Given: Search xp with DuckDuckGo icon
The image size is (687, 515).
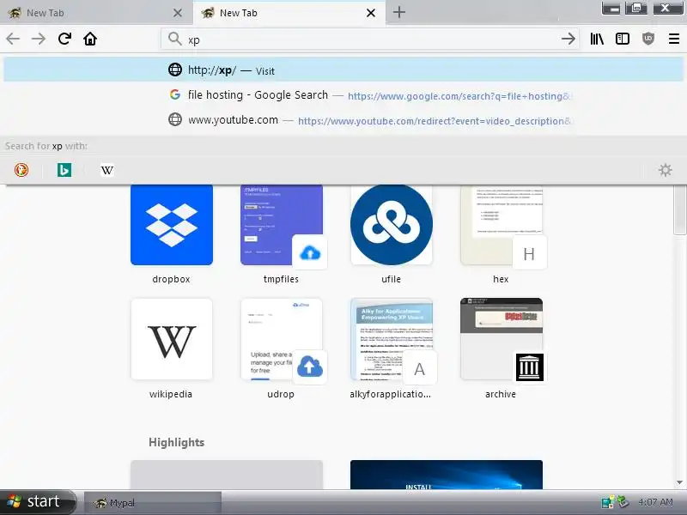Looking at the screenshot, I should [21, 170].
